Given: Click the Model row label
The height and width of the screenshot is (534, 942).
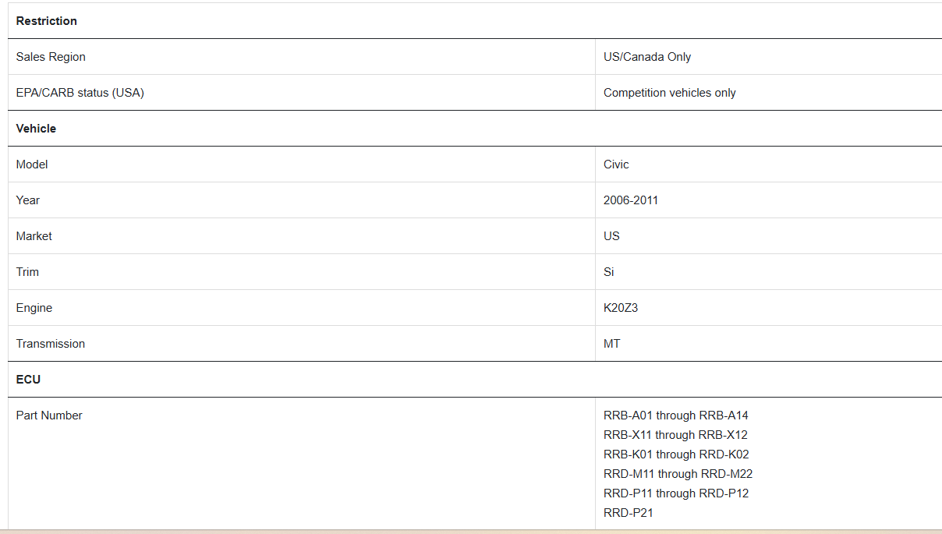Looking at the screenshot, I should (x=32, y=164).
